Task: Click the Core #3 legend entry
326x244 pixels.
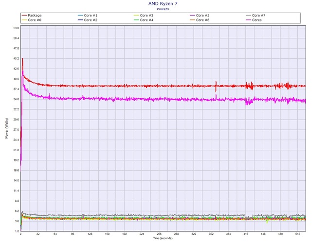Action: (144, 16)
